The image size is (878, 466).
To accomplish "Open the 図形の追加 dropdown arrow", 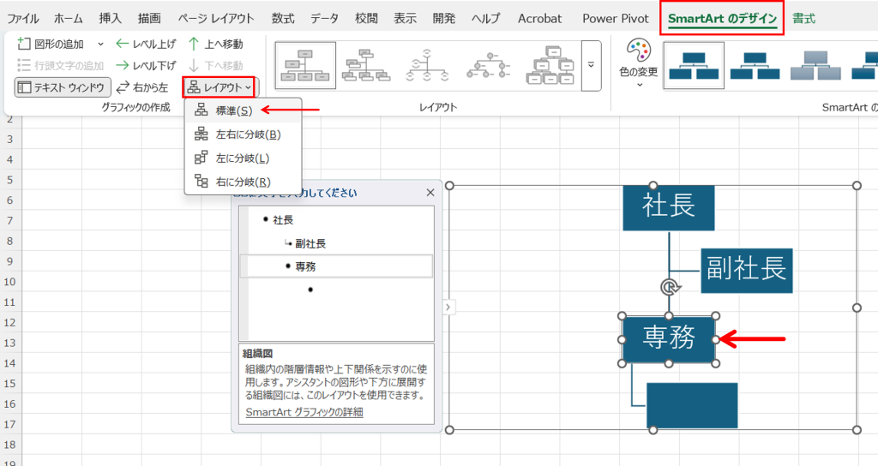I will [100, 44].
